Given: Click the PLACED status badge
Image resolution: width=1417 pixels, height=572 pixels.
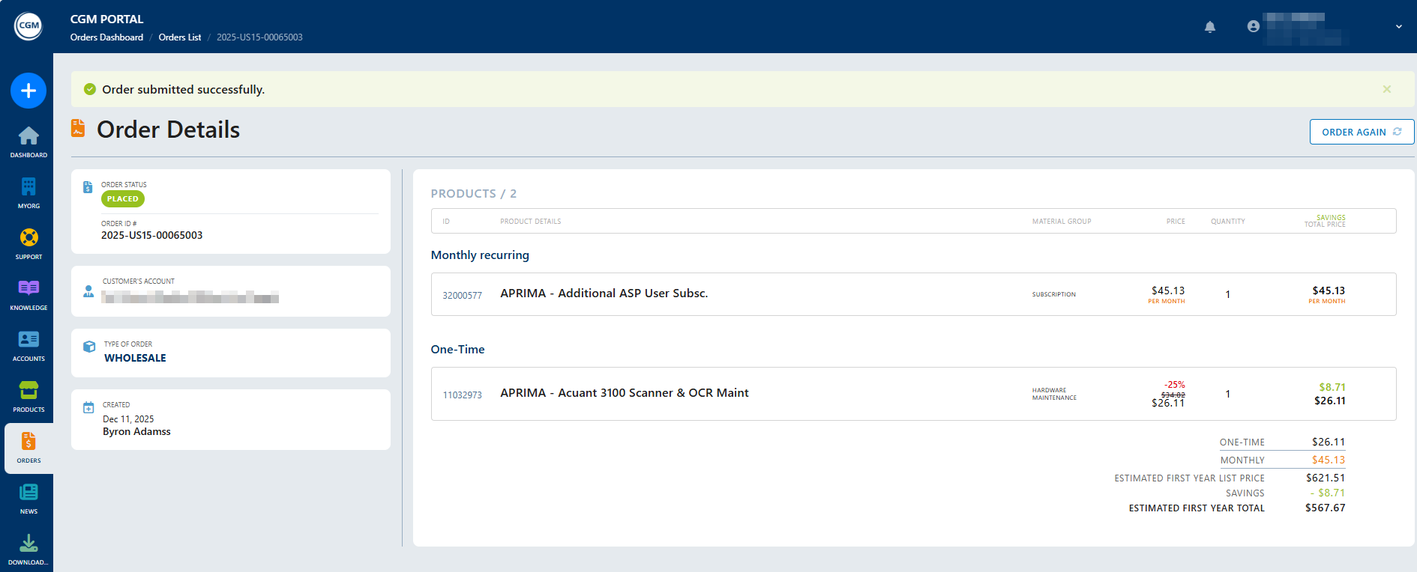Looking at the screenshot, I should (x=123, y=199).
